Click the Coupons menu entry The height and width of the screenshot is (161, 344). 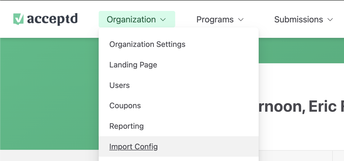coord(125,106)
